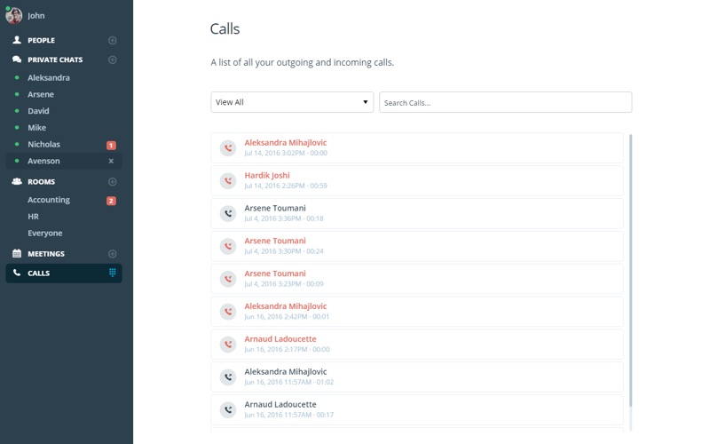
Task: Open the MEETINGS section
Action: [46, 254]
